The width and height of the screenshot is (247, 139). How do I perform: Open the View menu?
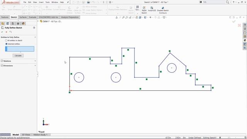tap(35, 2)
